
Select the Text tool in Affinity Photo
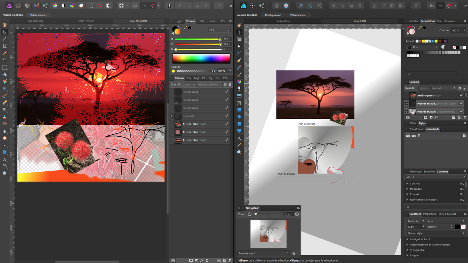tap(5, 160)
